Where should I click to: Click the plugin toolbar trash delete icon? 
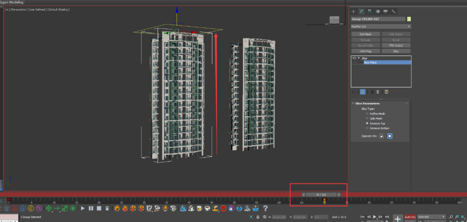pos(107,208)
